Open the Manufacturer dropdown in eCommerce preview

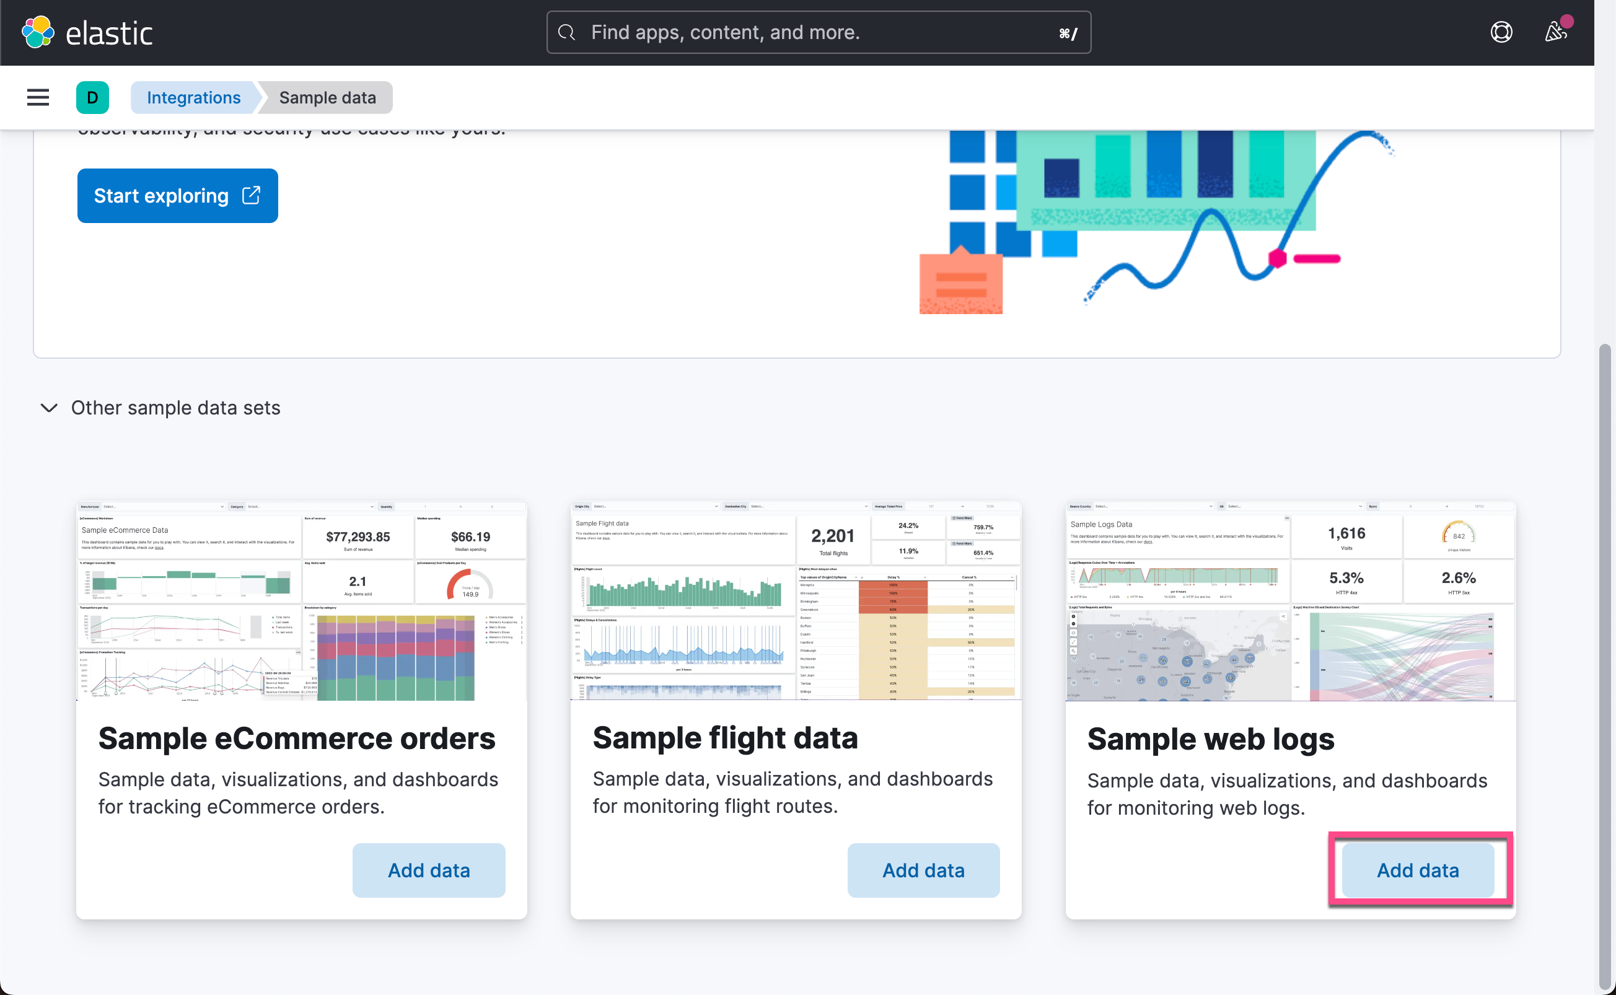[x=163, y=506]
